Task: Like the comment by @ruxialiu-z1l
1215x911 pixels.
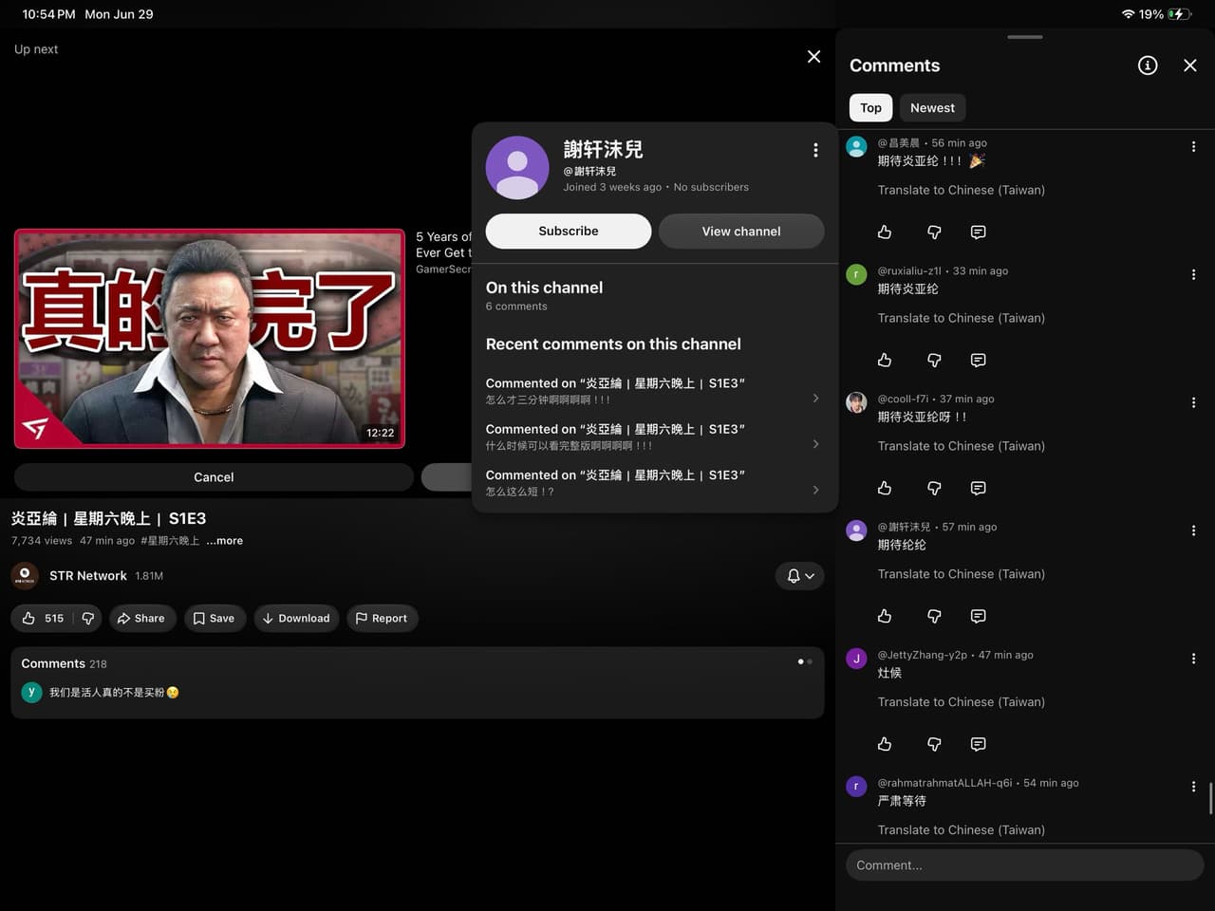Action: (885, 360)
